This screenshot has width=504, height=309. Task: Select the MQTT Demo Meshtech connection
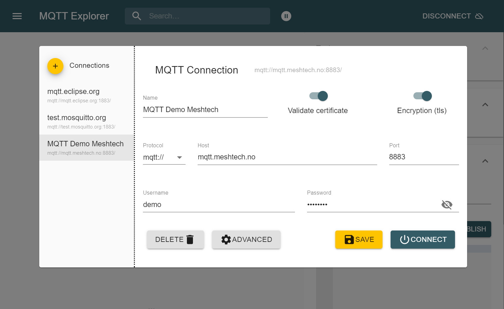pos(86,148)
